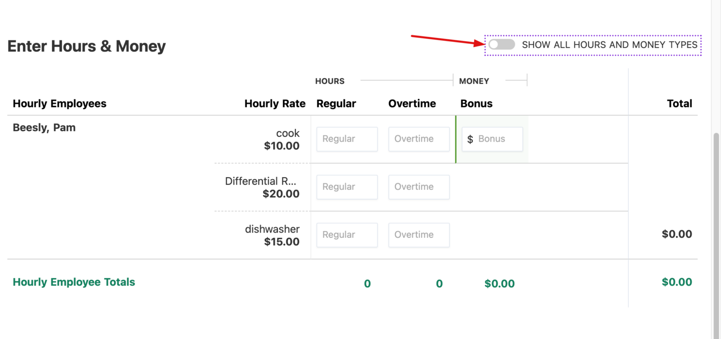The height and width of the screenshot is (339, 721).
Task: Open employee Beesly, Pam
Action: [x=44, y=127]
